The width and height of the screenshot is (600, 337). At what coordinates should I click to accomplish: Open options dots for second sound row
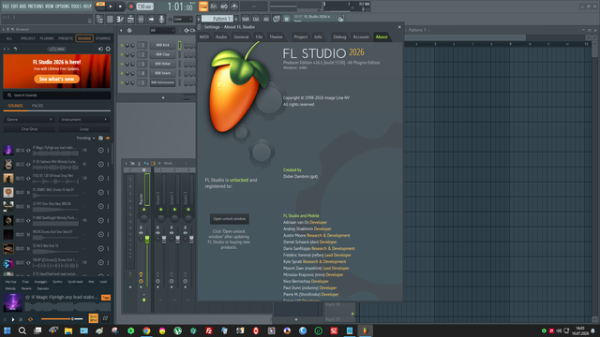(108, 165)
